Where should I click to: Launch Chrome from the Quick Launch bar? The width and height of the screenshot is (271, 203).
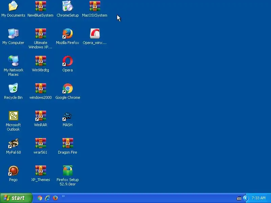40,198
